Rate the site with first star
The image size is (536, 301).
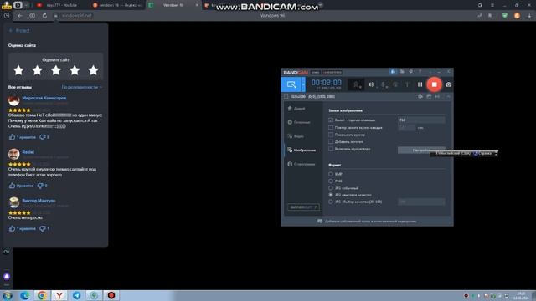point(18,70)
